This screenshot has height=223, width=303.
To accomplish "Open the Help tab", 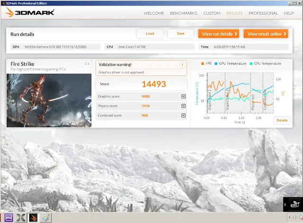I will tap(289, 13).
